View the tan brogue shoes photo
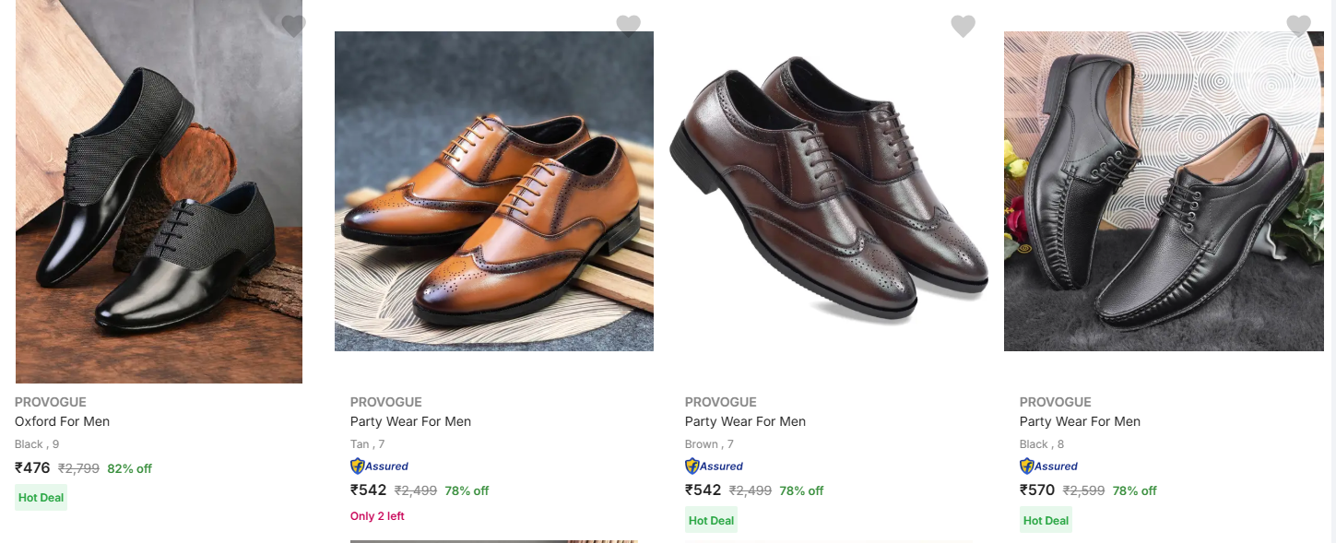 point(493,192)
